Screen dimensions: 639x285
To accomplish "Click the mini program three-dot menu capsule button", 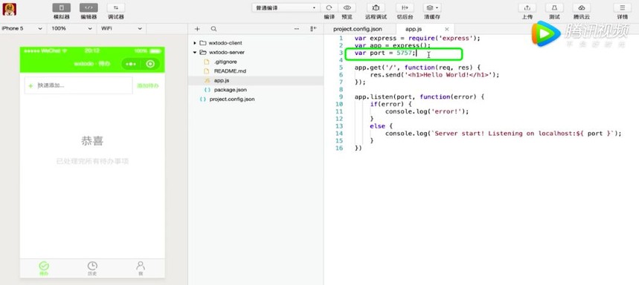I will tap(131, 64).
